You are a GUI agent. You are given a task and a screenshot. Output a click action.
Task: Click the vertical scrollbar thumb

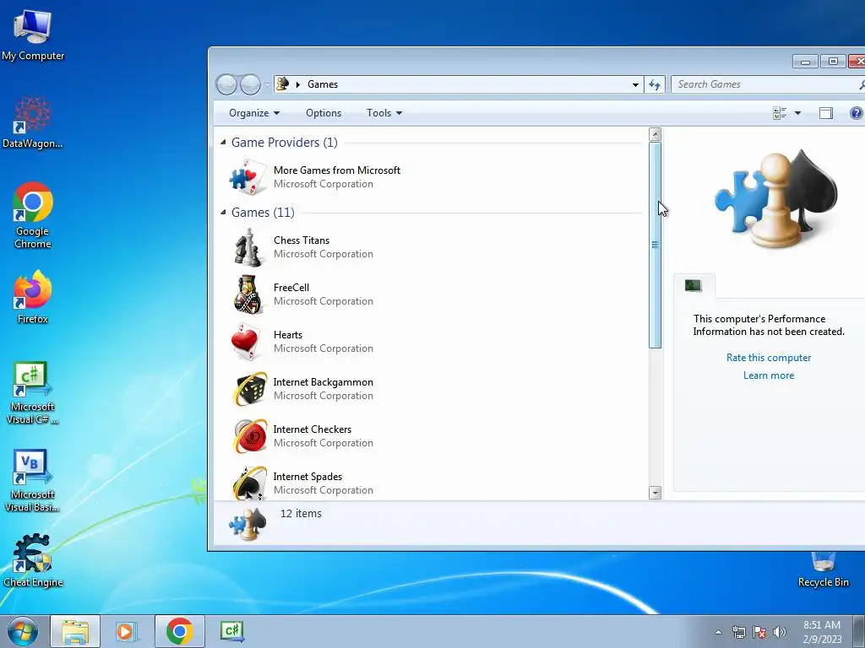[655, 245]
